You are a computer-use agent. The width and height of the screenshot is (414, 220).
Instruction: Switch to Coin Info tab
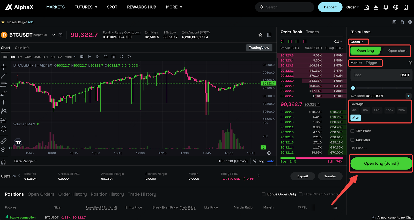click(22, 48)
